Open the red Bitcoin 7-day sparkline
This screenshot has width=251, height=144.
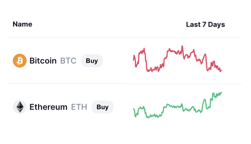point(177,59)
